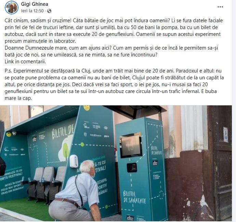The image size is (236, 222).
Task: Click the black card reader on kiosk
Action: (132, 167)
